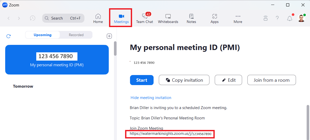The height and width of the screenshot is (140, 310).
Task: Close the Zoom window
Action: click(x=303, y=5)
